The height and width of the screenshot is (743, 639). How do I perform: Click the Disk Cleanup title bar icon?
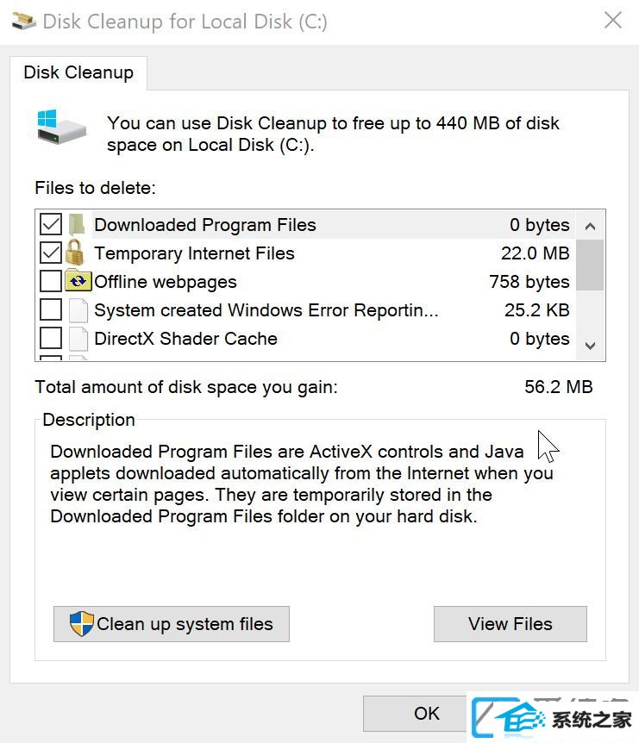tap(23, 22)
